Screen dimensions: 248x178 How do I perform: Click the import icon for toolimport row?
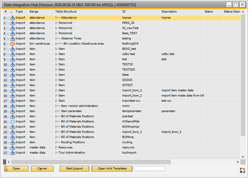click(13, 153)
